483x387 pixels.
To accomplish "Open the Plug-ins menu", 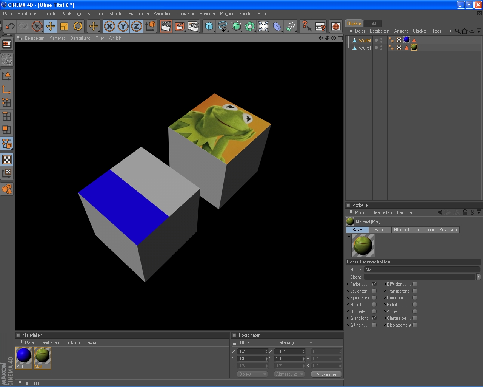I will [x=227, y=14].
